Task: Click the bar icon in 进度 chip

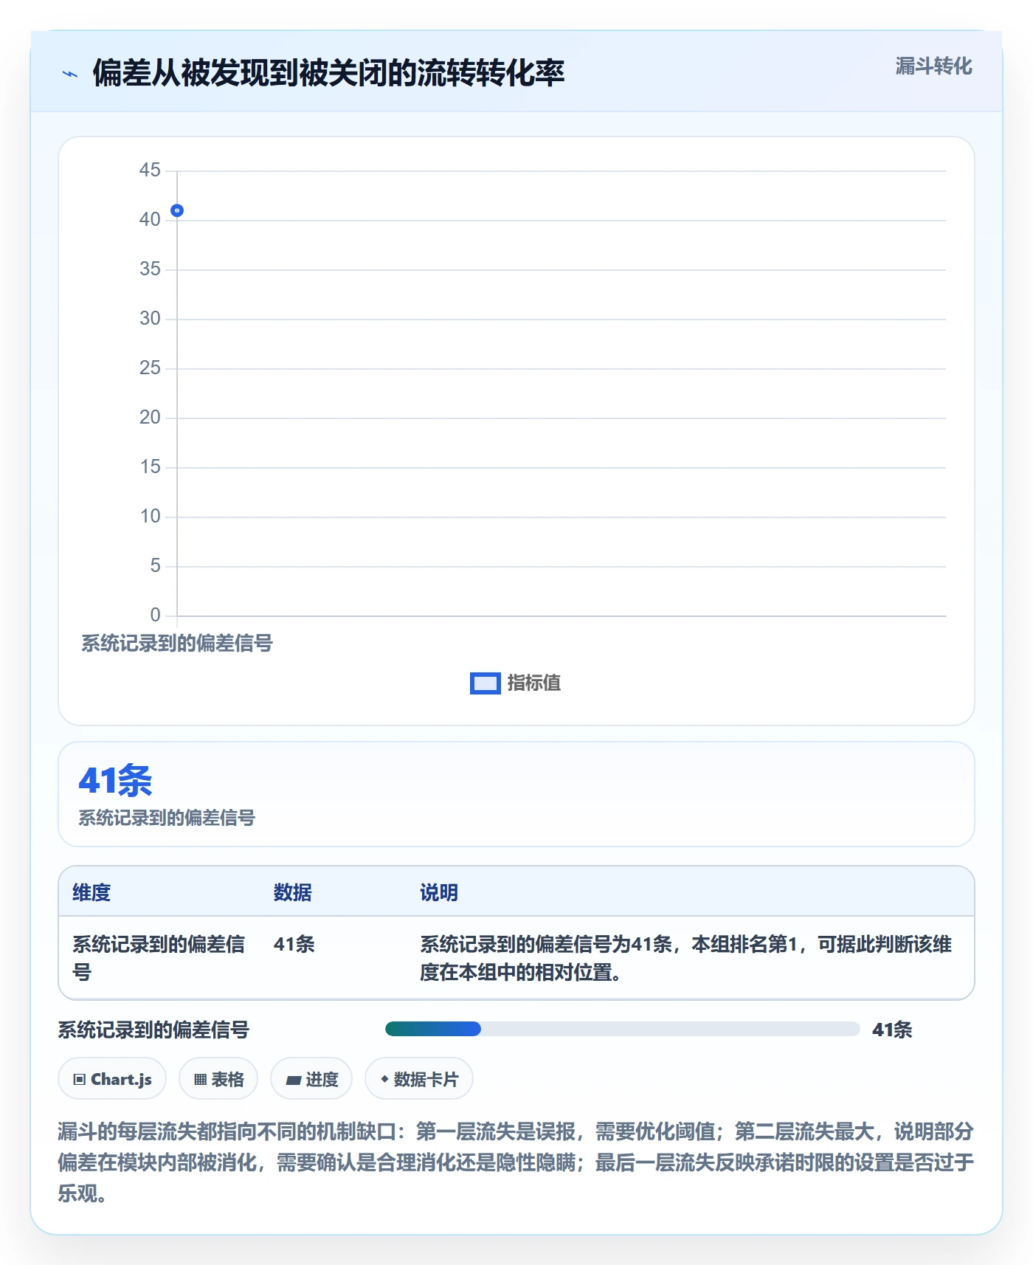Action: coord(294,1080)
